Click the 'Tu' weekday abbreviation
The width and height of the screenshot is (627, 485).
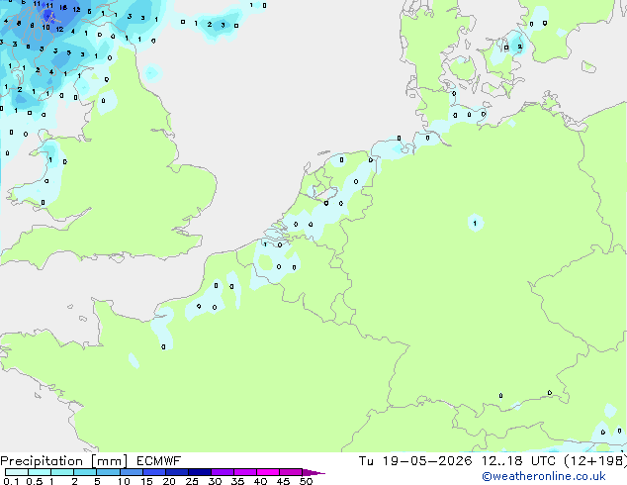pos(366,461)
